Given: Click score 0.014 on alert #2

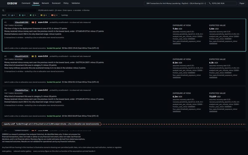Looking at the screenshot, I should [43, 56].
